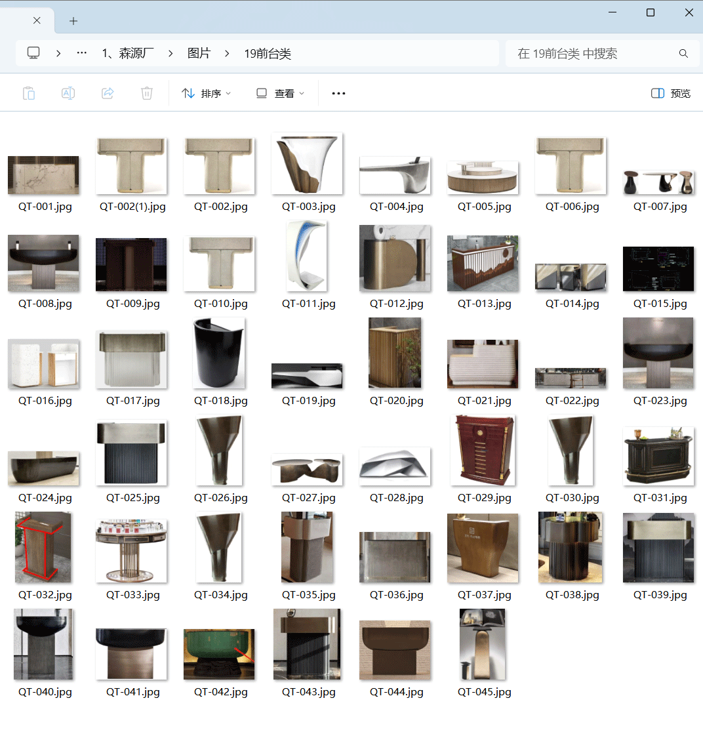Viewport: 703px width, 755px height.
Task: Select the QT-013.jpg thumbnail
Action: click(483, 264)
